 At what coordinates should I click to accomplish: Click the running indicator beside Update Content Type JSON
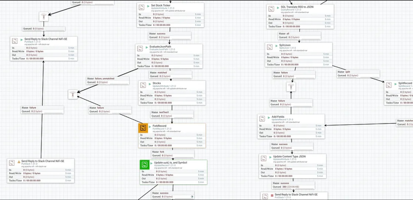pos(270,157)
